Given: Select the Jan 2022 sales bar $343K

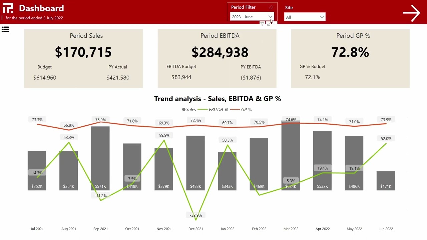Looking at the screenshot, I should pyautogui.click(x=227, y=171).
